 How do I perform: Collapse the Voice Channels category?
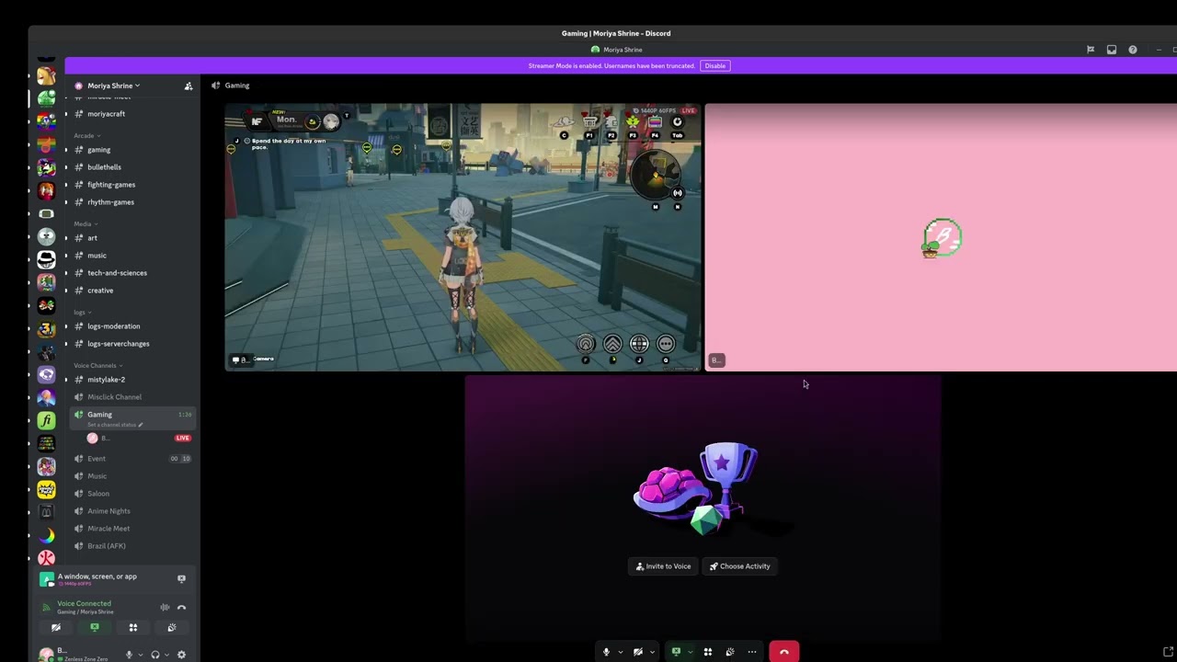point(98,366)
